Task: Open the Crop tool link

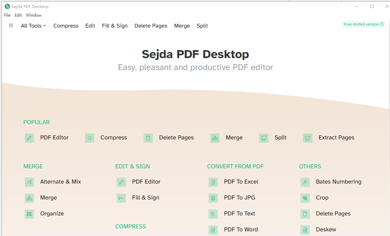Action: pos(322,198)
